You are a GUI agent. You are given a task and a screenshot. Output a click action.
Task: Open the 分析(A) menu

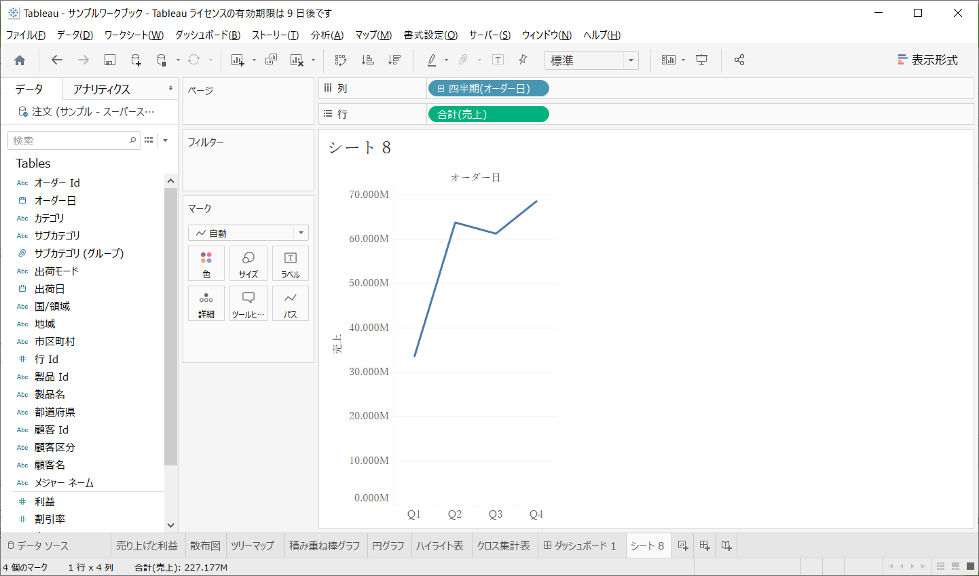click(327, 35)
